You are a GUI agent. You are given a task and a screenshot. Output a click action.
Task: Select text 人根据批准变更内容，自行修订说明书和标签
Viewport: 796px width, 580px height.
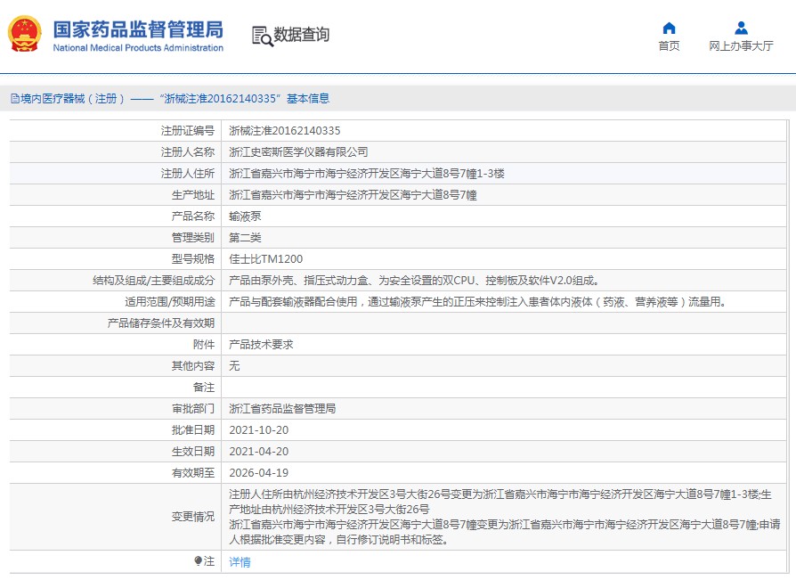(338, 539)
